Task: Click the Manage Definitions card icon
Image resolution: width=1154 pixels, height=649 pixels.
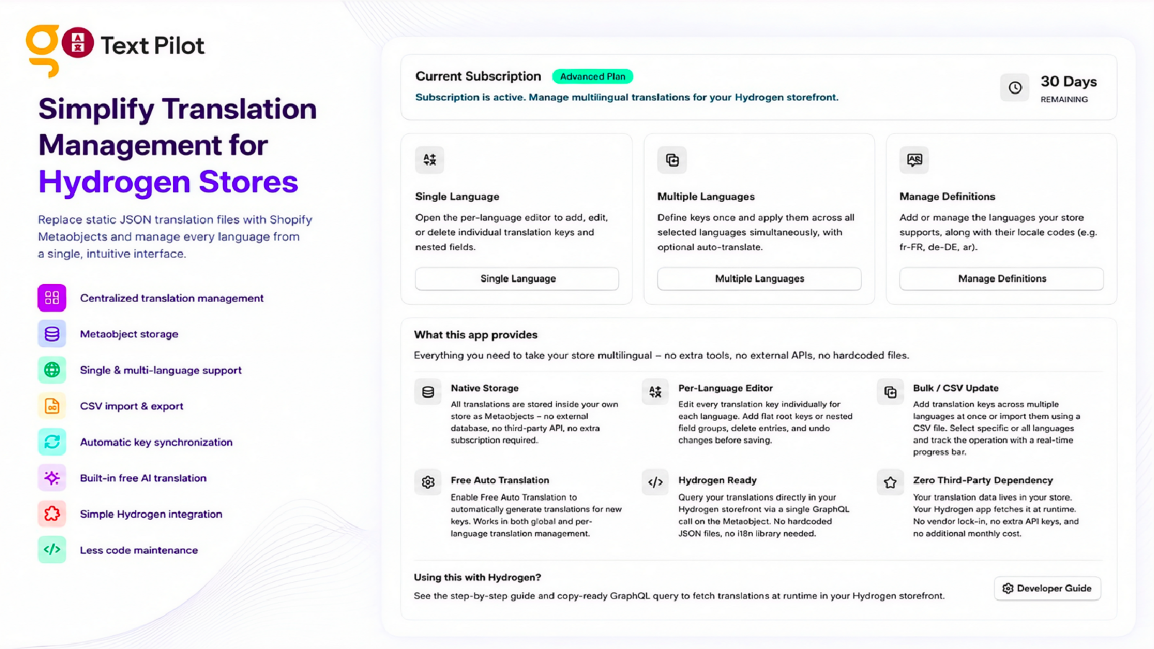Action: pos(915,160)
